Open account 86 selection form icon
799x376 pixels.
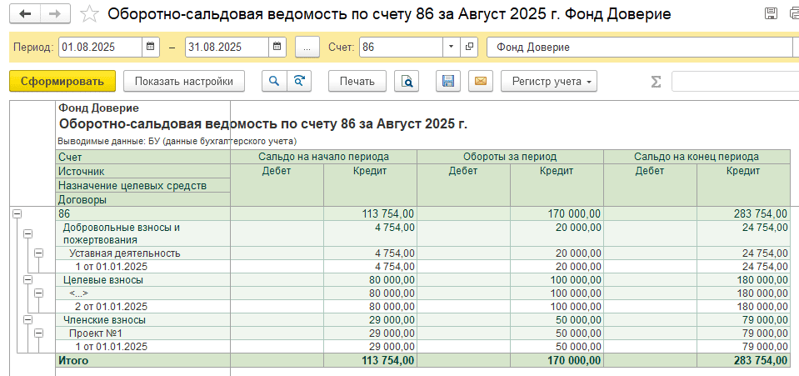[470, 48]
